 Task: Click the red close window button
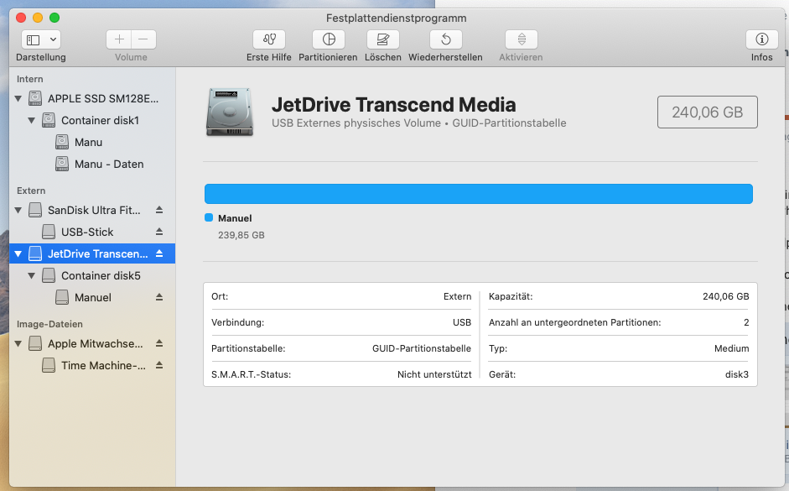point(21,18)
